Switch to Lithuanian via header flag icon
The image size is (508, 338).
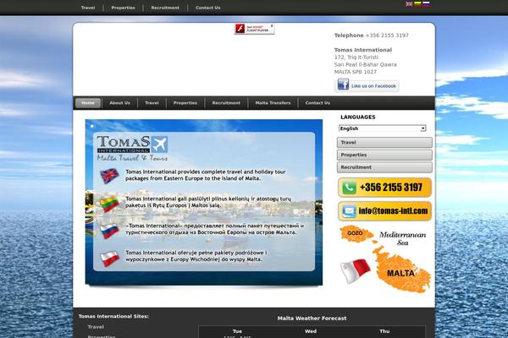coord(418,4)
